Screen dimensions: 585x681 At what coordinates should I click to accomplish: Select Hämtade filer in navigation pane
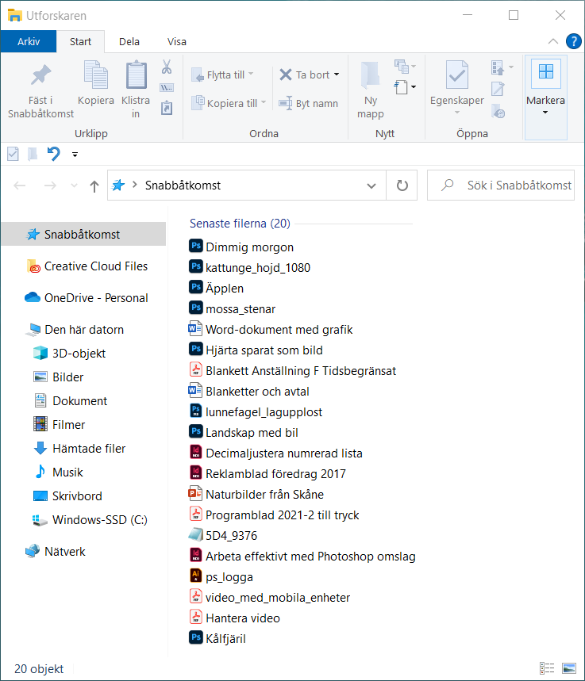pyautogui.click(x=88, y=449)
